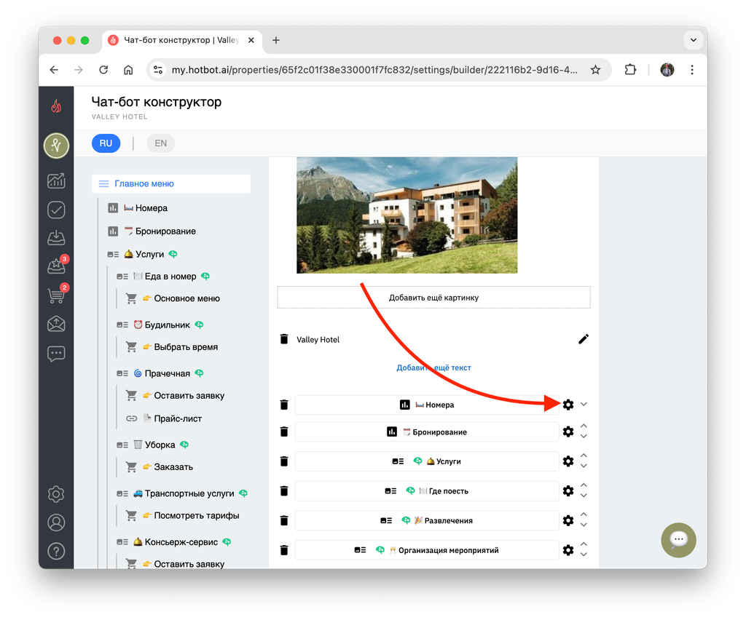
Task: Delete the Где поесть button row
Action: [x=284, y=490]
